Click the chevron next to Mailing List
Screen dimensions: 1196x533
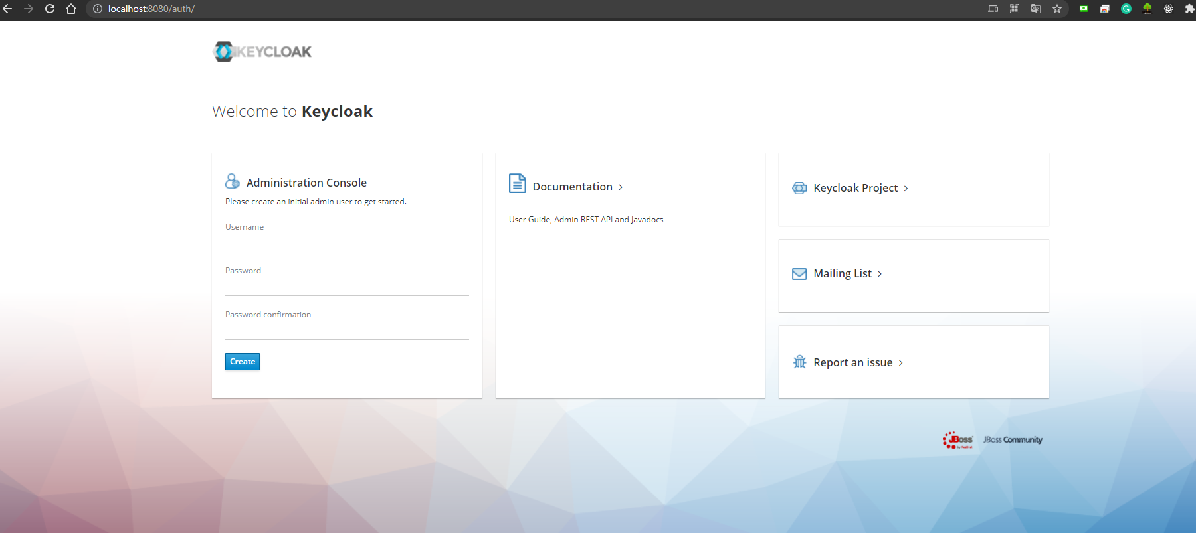coord(880,274)
